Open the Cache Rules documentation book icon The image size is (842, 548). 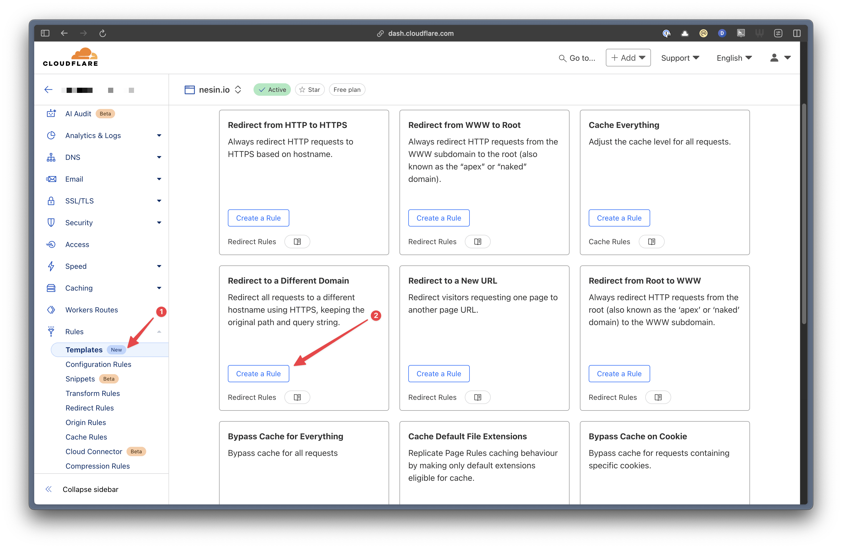tap(651, 242)
